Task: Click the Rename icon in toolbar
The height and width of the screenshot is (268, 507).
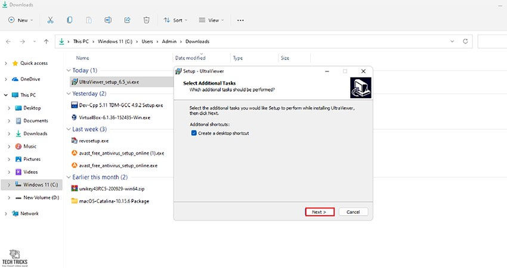Action: [x=108, y=20]
